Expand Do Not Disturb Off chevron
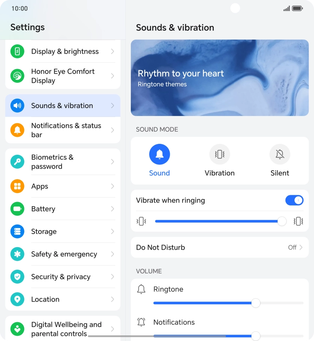This screenshot has height=341, width=314. 301,247
